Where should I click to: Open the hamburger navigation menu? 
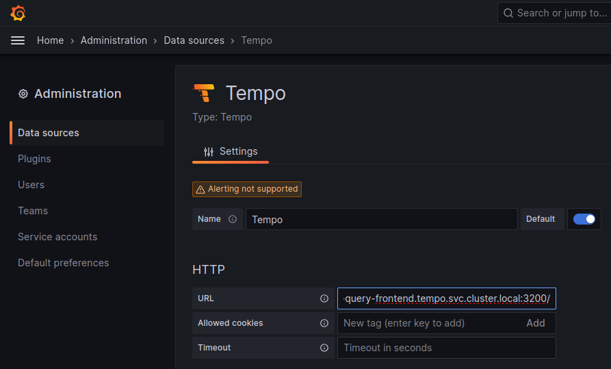click(18, 40)
